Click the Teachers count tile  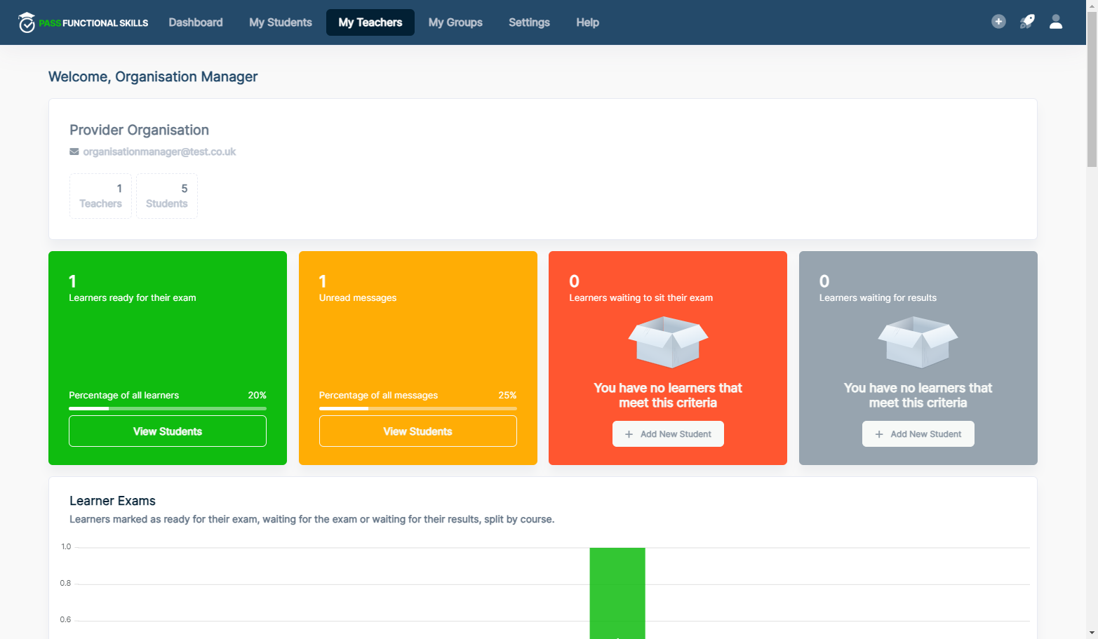click(x=100, y=196)
